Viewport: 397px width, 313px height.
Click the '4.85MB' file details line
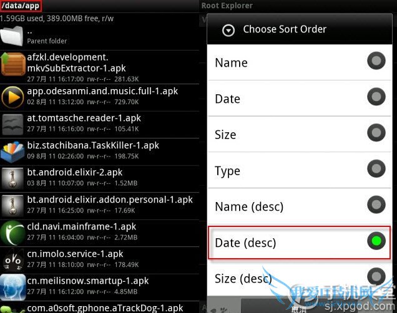[82, 292]
